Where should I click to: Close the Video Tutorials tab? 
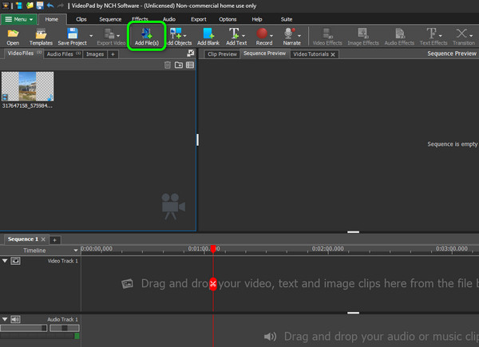point(333,54)
